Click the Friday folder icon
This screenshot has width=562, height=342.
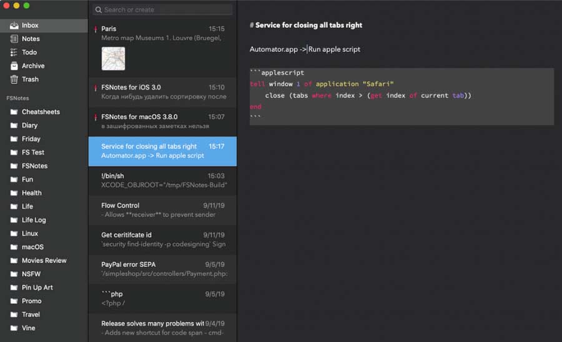click(x=14, y=139)
